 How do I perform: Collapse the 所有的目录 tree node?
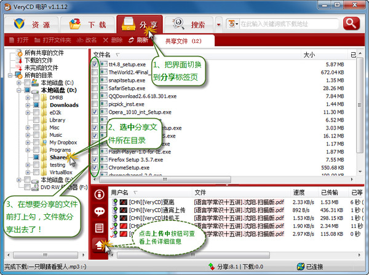click(x=10, y=76)
